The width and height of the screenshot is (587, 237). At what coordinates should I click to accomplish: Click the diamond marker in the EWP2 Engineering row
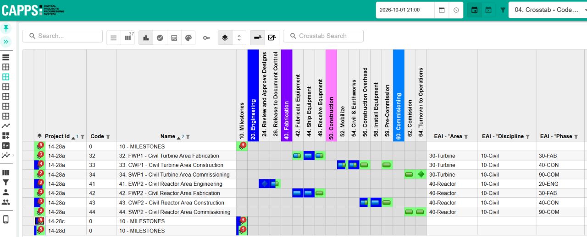tap(264, 184)
